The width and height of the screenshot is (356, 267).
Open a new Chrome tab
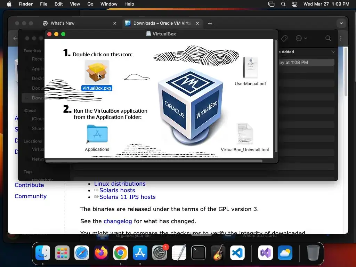pos(210,23)
